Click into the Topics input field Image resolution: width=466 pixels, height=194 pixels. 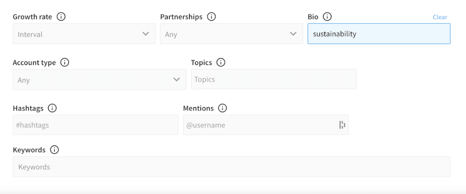273,79
